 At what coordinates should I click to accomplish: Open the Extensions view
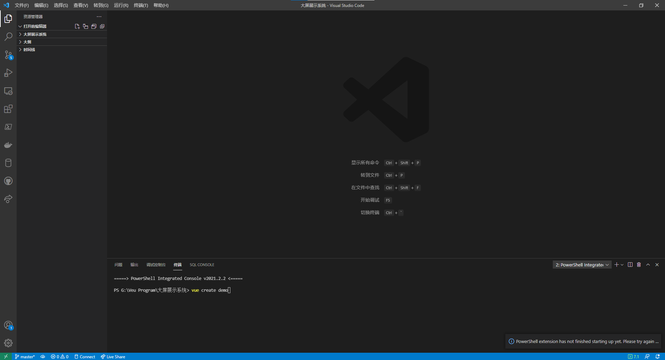point(8,109)
